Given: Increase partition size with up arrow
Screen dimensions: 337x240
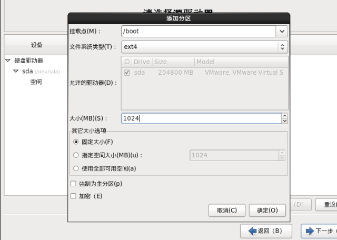Looking at the screenshot, I should tap(284, 116).
